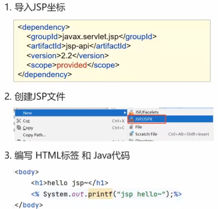The height and width of the screenshot is (209, 218).
Task: Click heading '2. 创建JSP文件'
Action: coord(35,97)
